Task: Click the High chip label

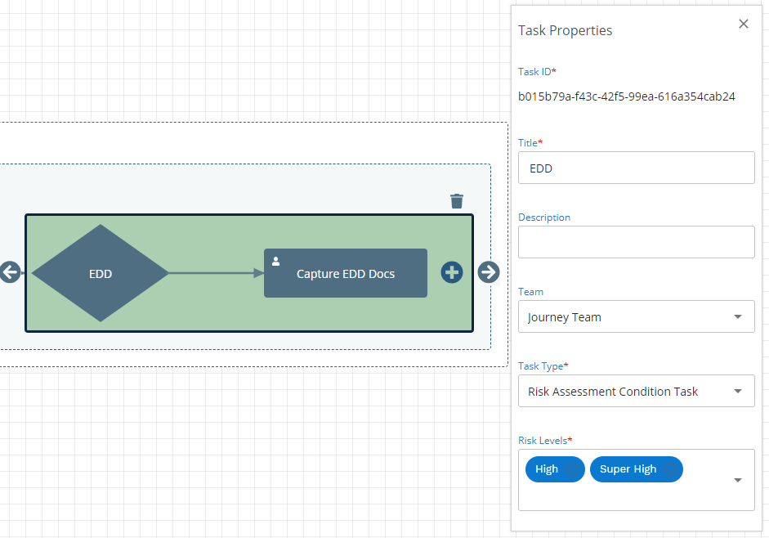Action: tap(546, 469)
